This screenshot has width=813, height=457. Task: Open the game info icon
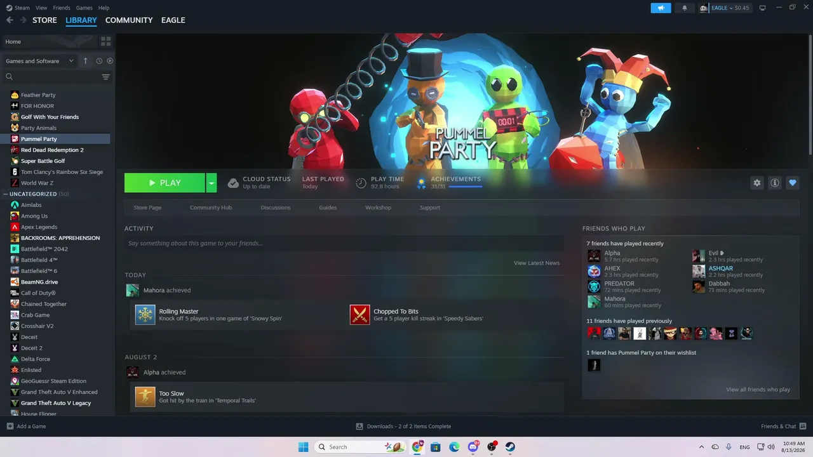click(x=774, y=183)
